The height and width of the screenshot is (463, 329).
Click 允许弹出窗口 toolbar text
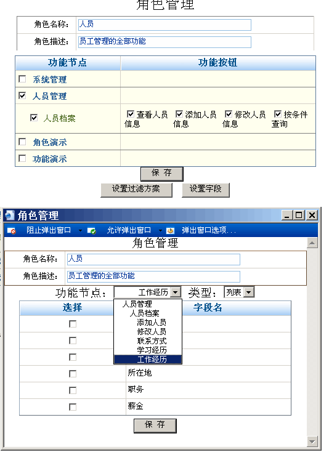[x=129, y=230]
